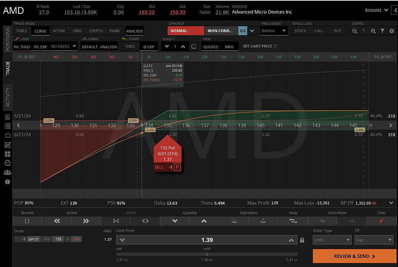Open the watchlist icon in left sidebar
The height and width of the screenshot is (267, 398).
click(7, 117)
